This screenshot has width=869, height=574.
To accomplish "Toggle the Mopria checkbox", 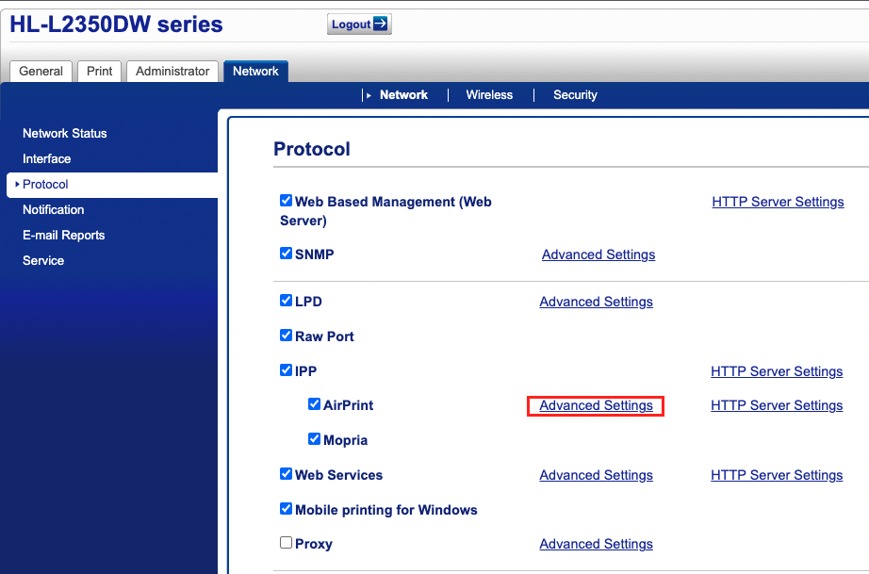I will (x=314, y=439).
